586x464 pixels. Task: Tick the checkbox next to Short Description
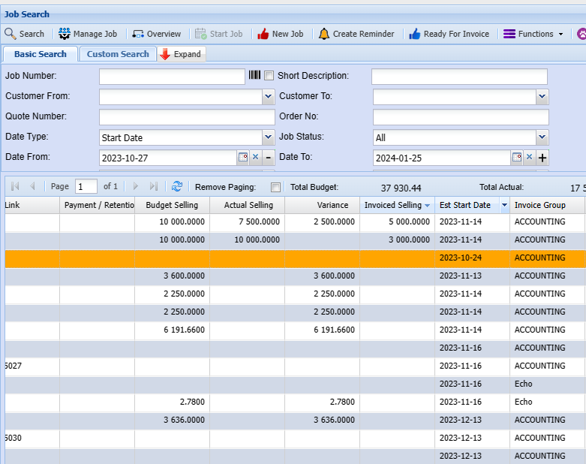pyautogui.click(x=269, y=76)
